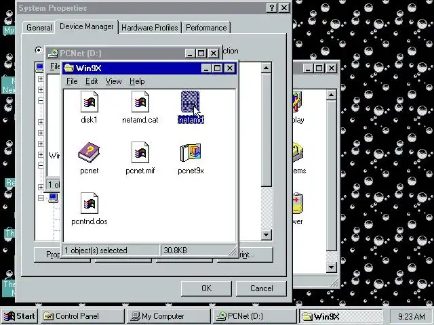434x325 pixels.
Task: Click the System Properties help question-mark button
Action: point(272,7)
